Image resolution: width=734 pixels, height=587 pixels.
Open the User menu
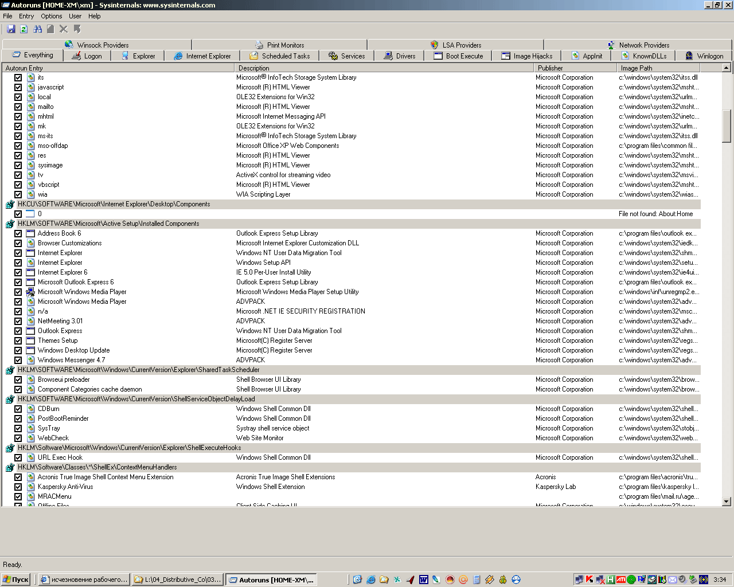coord(75,16)
